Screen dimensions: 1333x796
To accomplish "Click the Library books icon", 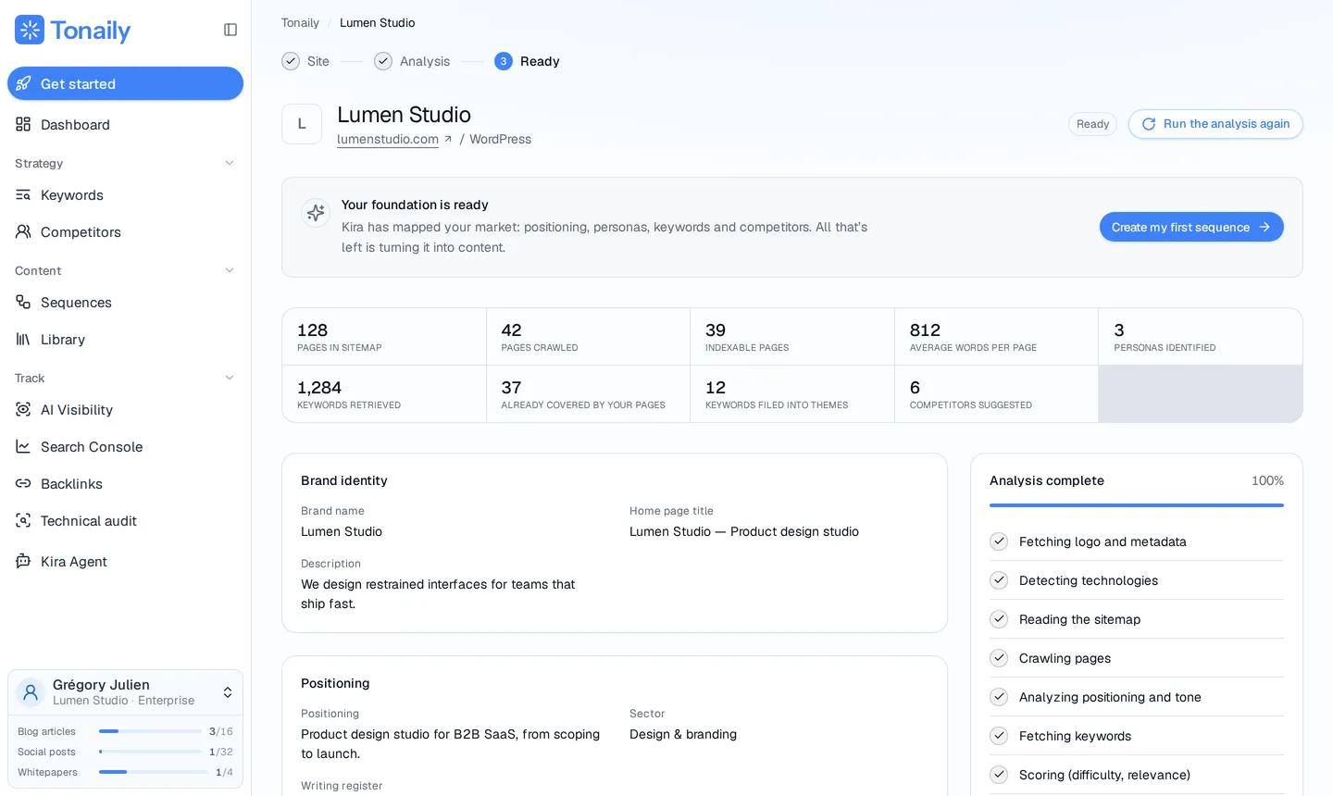I will (23, 340).
